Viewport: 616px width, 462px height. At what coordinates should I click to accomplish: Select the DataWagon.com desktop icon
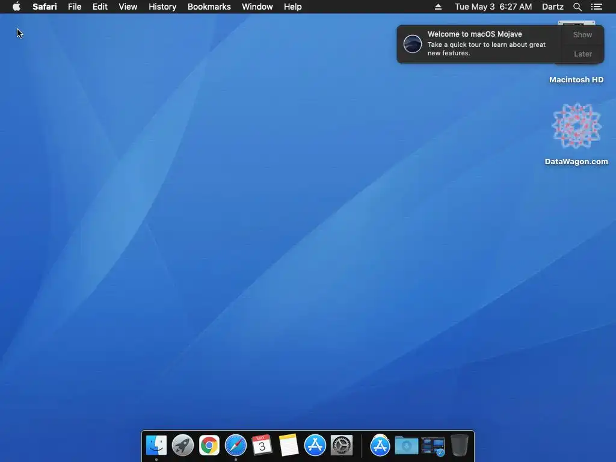tap(576, 126)
